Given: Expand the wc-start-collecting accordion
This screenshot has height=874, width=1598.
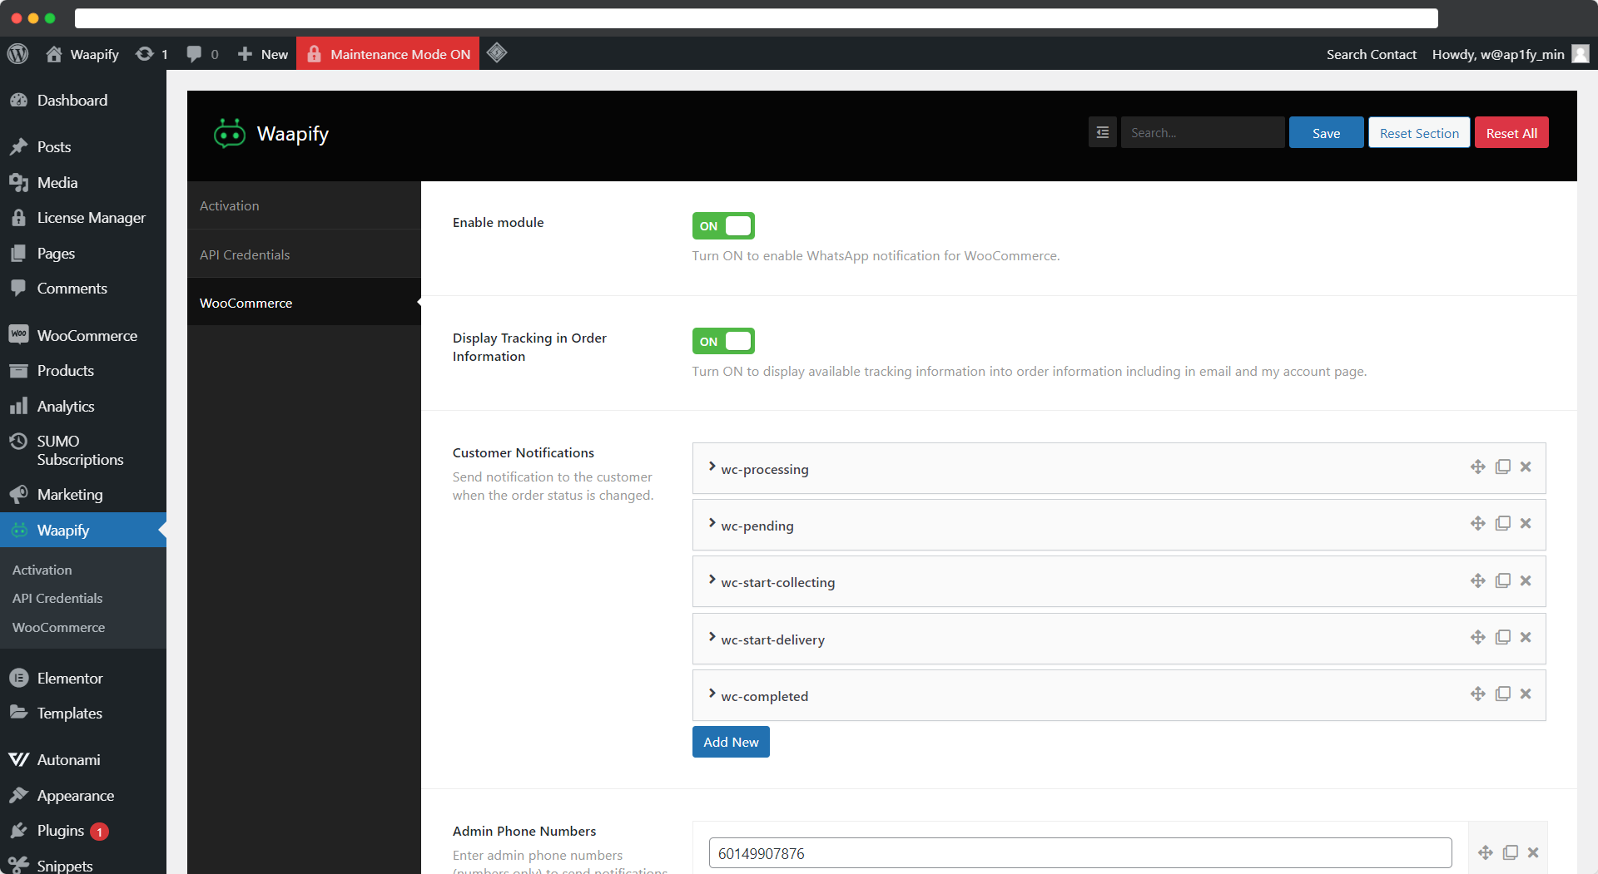Looking at the screenshot, I should (x=1119, y=582).
